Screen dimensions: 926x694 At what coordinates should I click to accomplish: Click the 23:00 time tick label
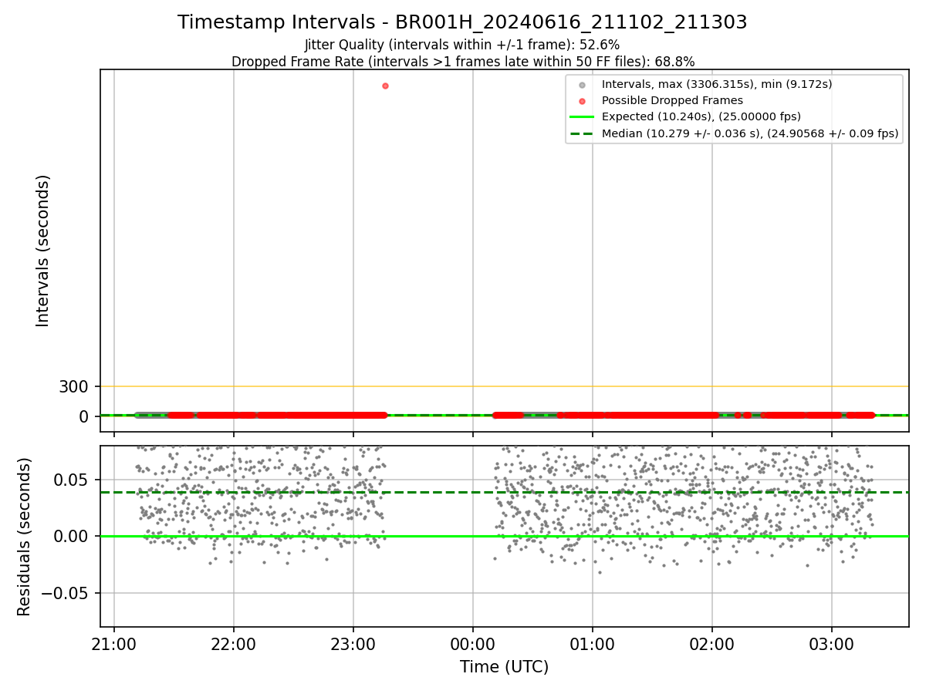tap(353, 644)
